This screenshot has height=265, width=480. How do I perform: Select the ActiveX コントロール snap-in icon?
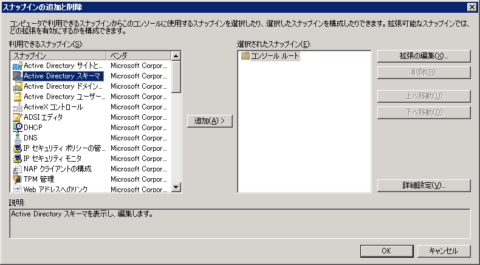18,107
